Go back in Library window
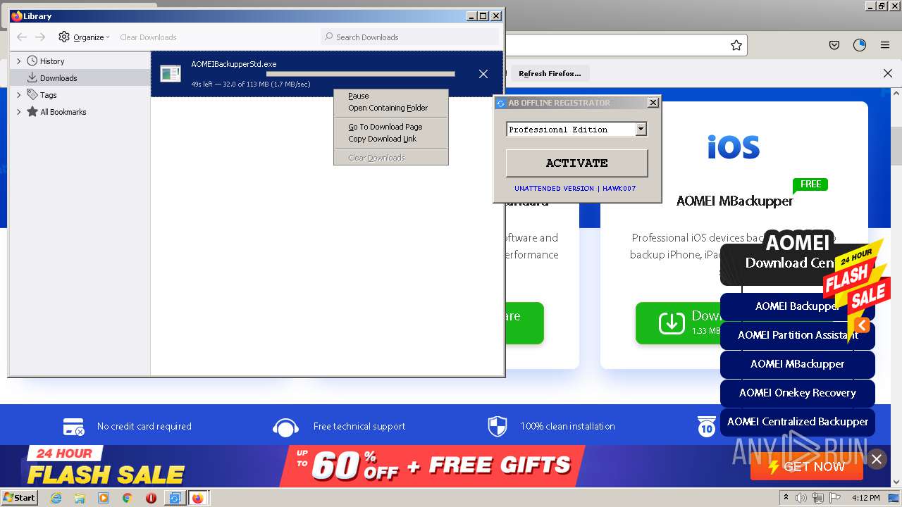The image size is (902, 507). (x=22, y=37)
